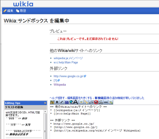Click the 編集画面を大きくする link
Viewport: 159px width, 139px height.
[x=79, y=98]
